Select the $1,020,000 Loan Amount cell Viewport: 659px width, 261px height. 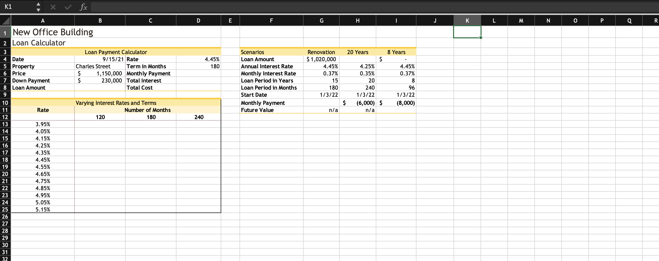pyautogui.click(x=321, y=59)
